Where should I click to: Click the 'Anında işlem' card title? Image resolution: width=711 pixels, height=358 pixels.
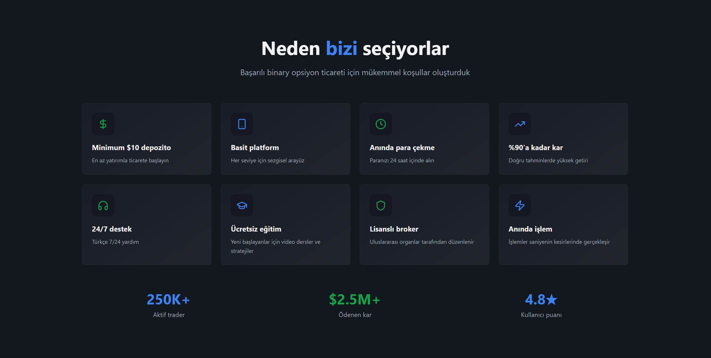point(530,229)
